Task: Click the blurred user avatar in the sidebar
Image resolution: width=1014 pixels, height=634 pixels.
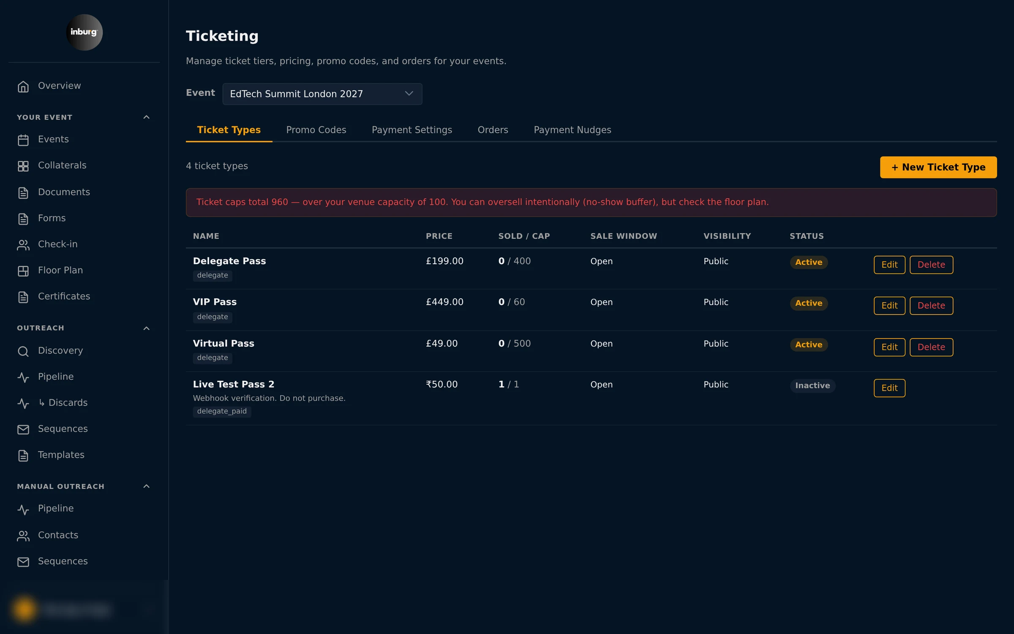Action: coord(25,609)
